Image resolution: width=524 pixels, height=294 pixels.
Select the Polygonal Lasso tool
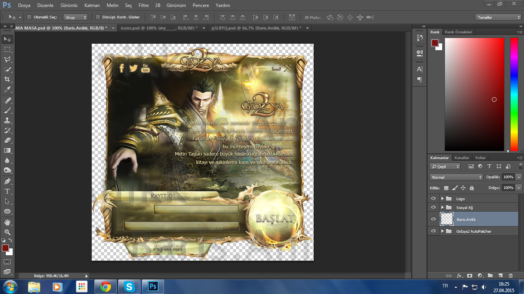pos(7,59)
